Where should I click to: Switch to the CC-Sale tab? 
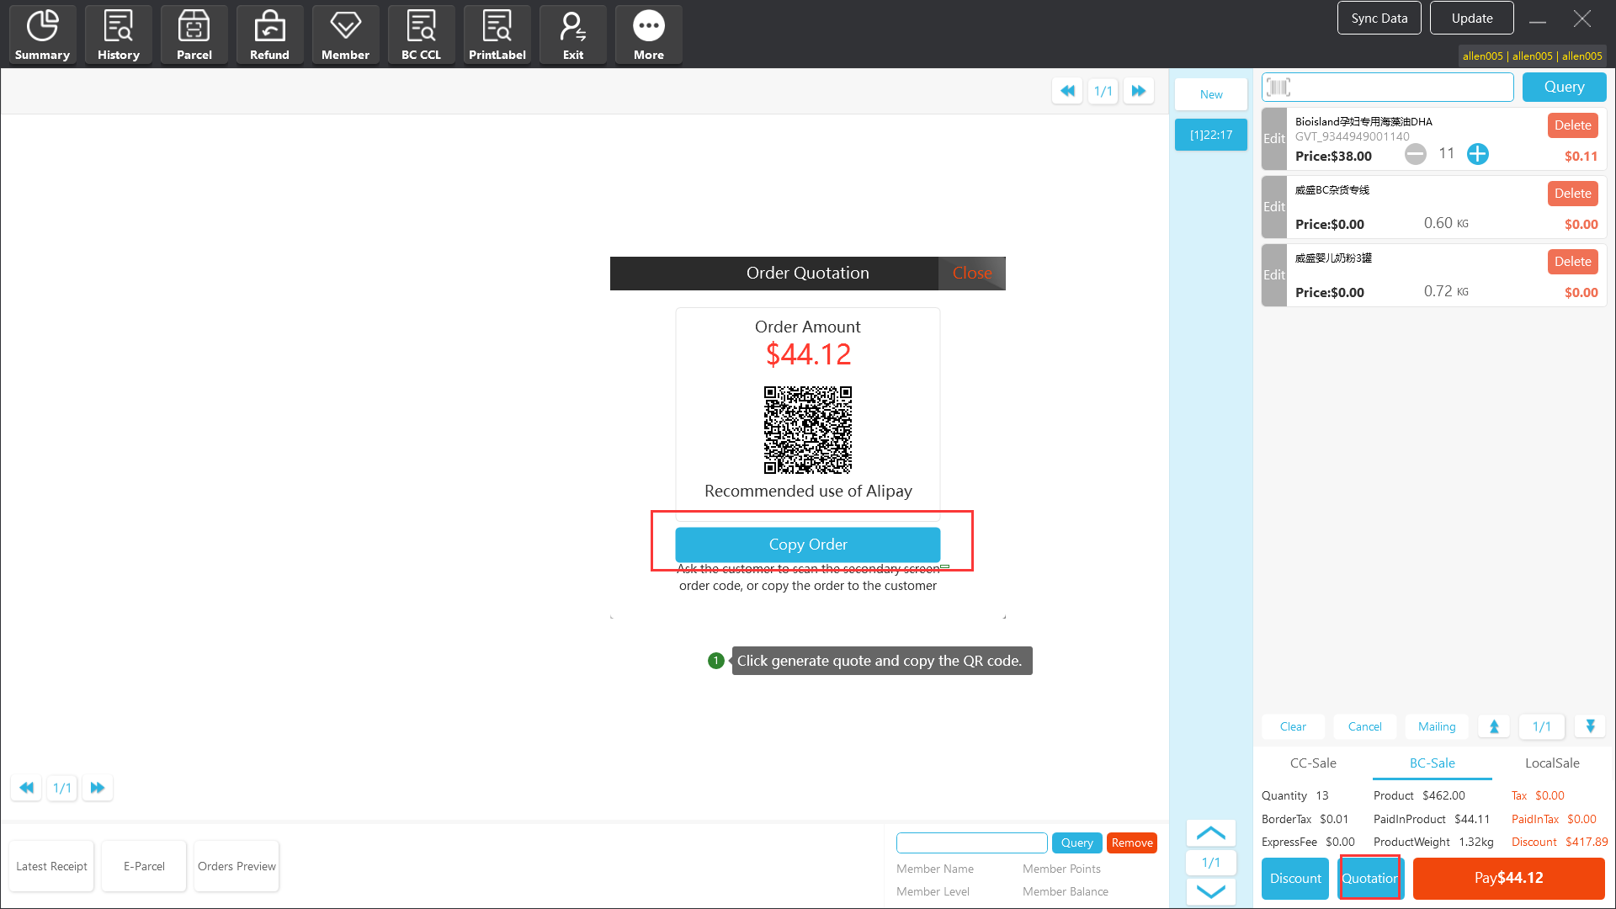point(1312,763)
